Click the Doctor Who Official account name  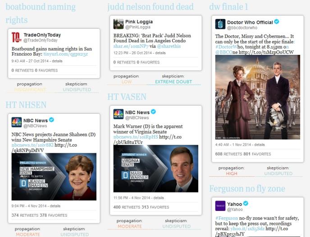click(x=250, y=22)
